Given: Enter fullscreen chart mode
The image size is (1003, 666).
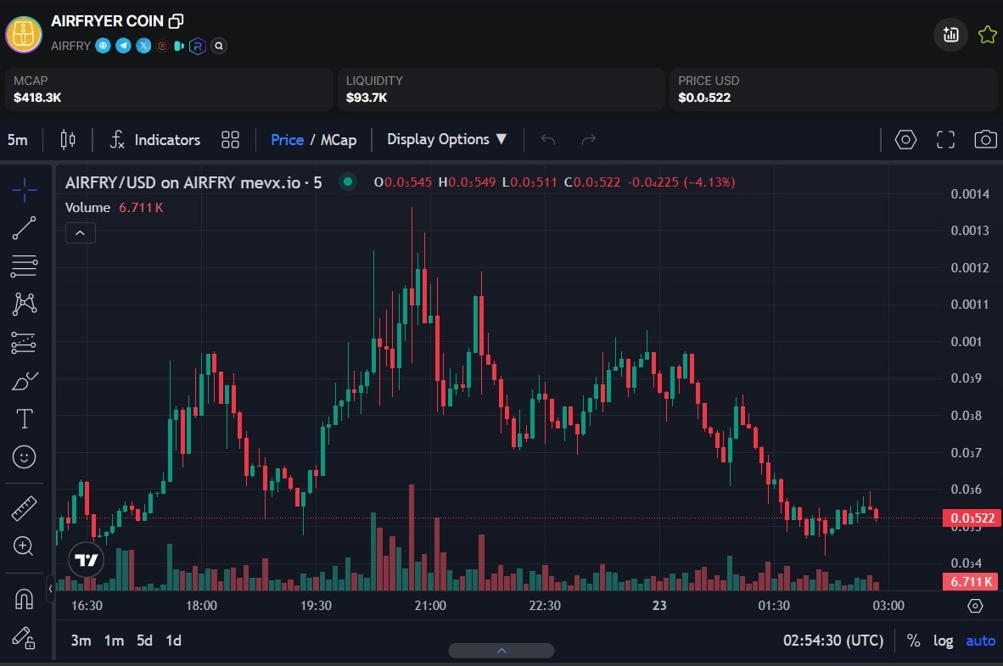Looking at the screenshot, I should tap(945, 139).
